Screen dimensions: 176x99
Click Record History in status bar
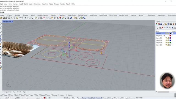point(108,98)
